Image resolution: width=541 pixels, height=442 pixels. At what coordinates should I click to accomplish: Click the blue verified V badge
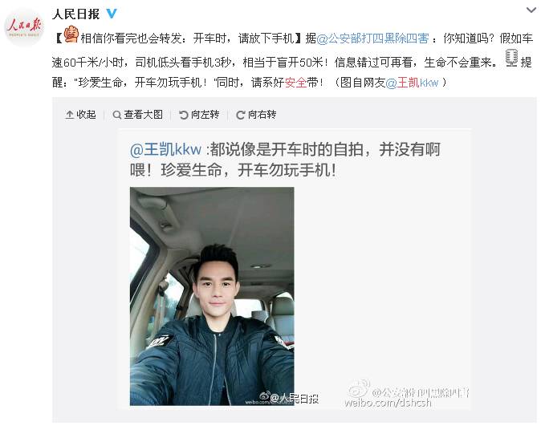(x=112, y=14)
